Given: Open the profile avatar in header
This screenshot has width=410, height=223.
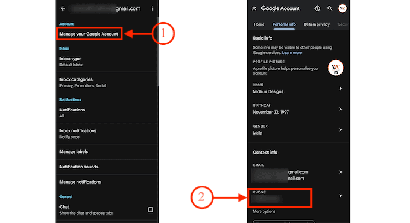Looking at the screenshot, I should 342,9.
